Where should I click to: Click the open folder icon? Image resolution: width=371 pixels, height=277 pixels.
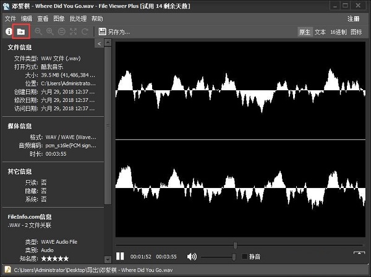[x=21, y=31]
